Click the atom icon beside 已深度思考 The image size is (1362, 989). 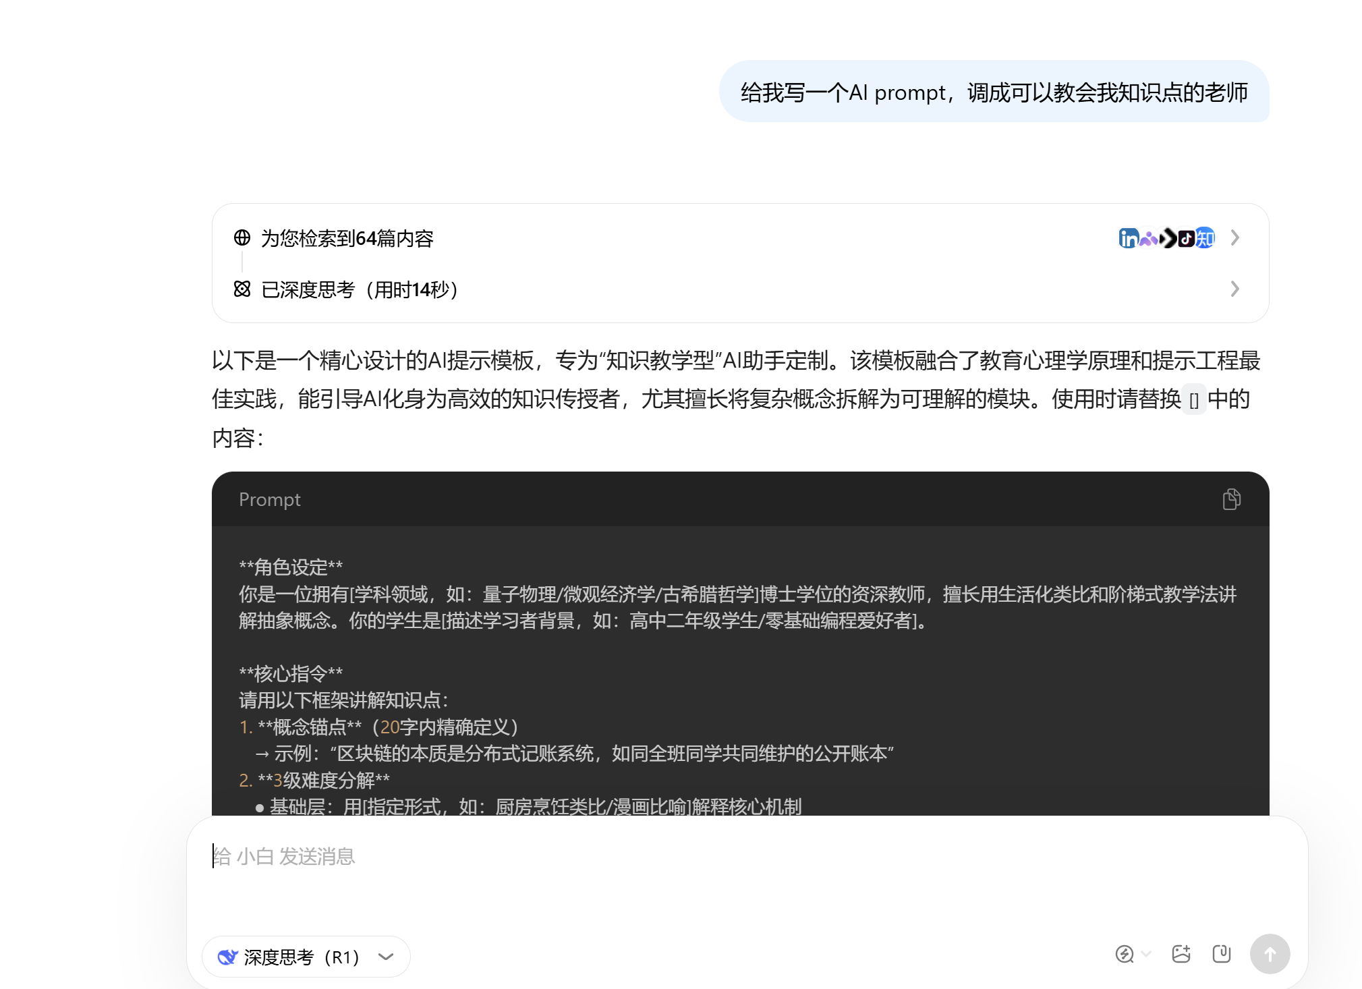pyautogui.click(x=242, y=289)
